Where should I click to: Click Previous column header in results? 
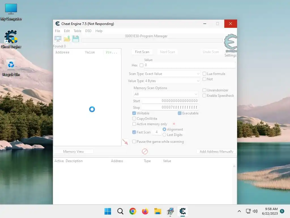pos(112,52)
